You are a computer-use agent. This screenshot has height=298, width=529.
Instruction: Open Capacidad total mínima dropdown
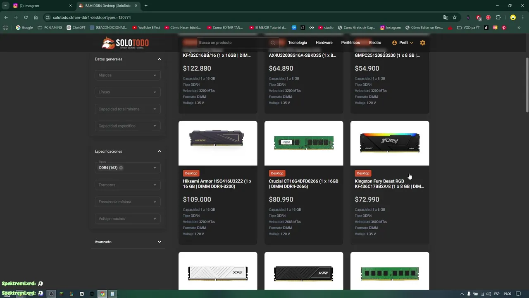pos(127,109)
